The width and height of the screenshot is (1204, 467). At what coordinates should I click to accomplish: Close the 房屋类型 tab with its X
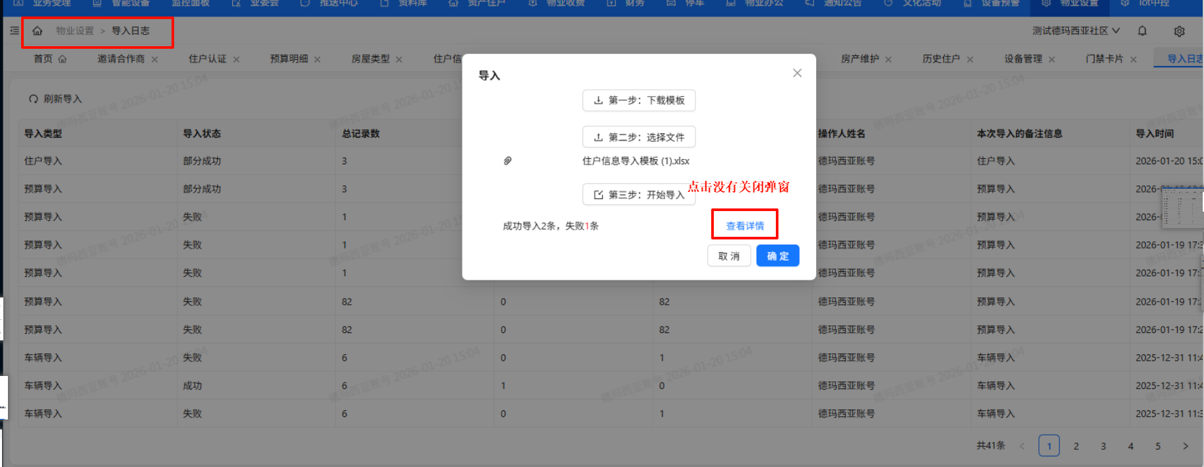point(399,59)
